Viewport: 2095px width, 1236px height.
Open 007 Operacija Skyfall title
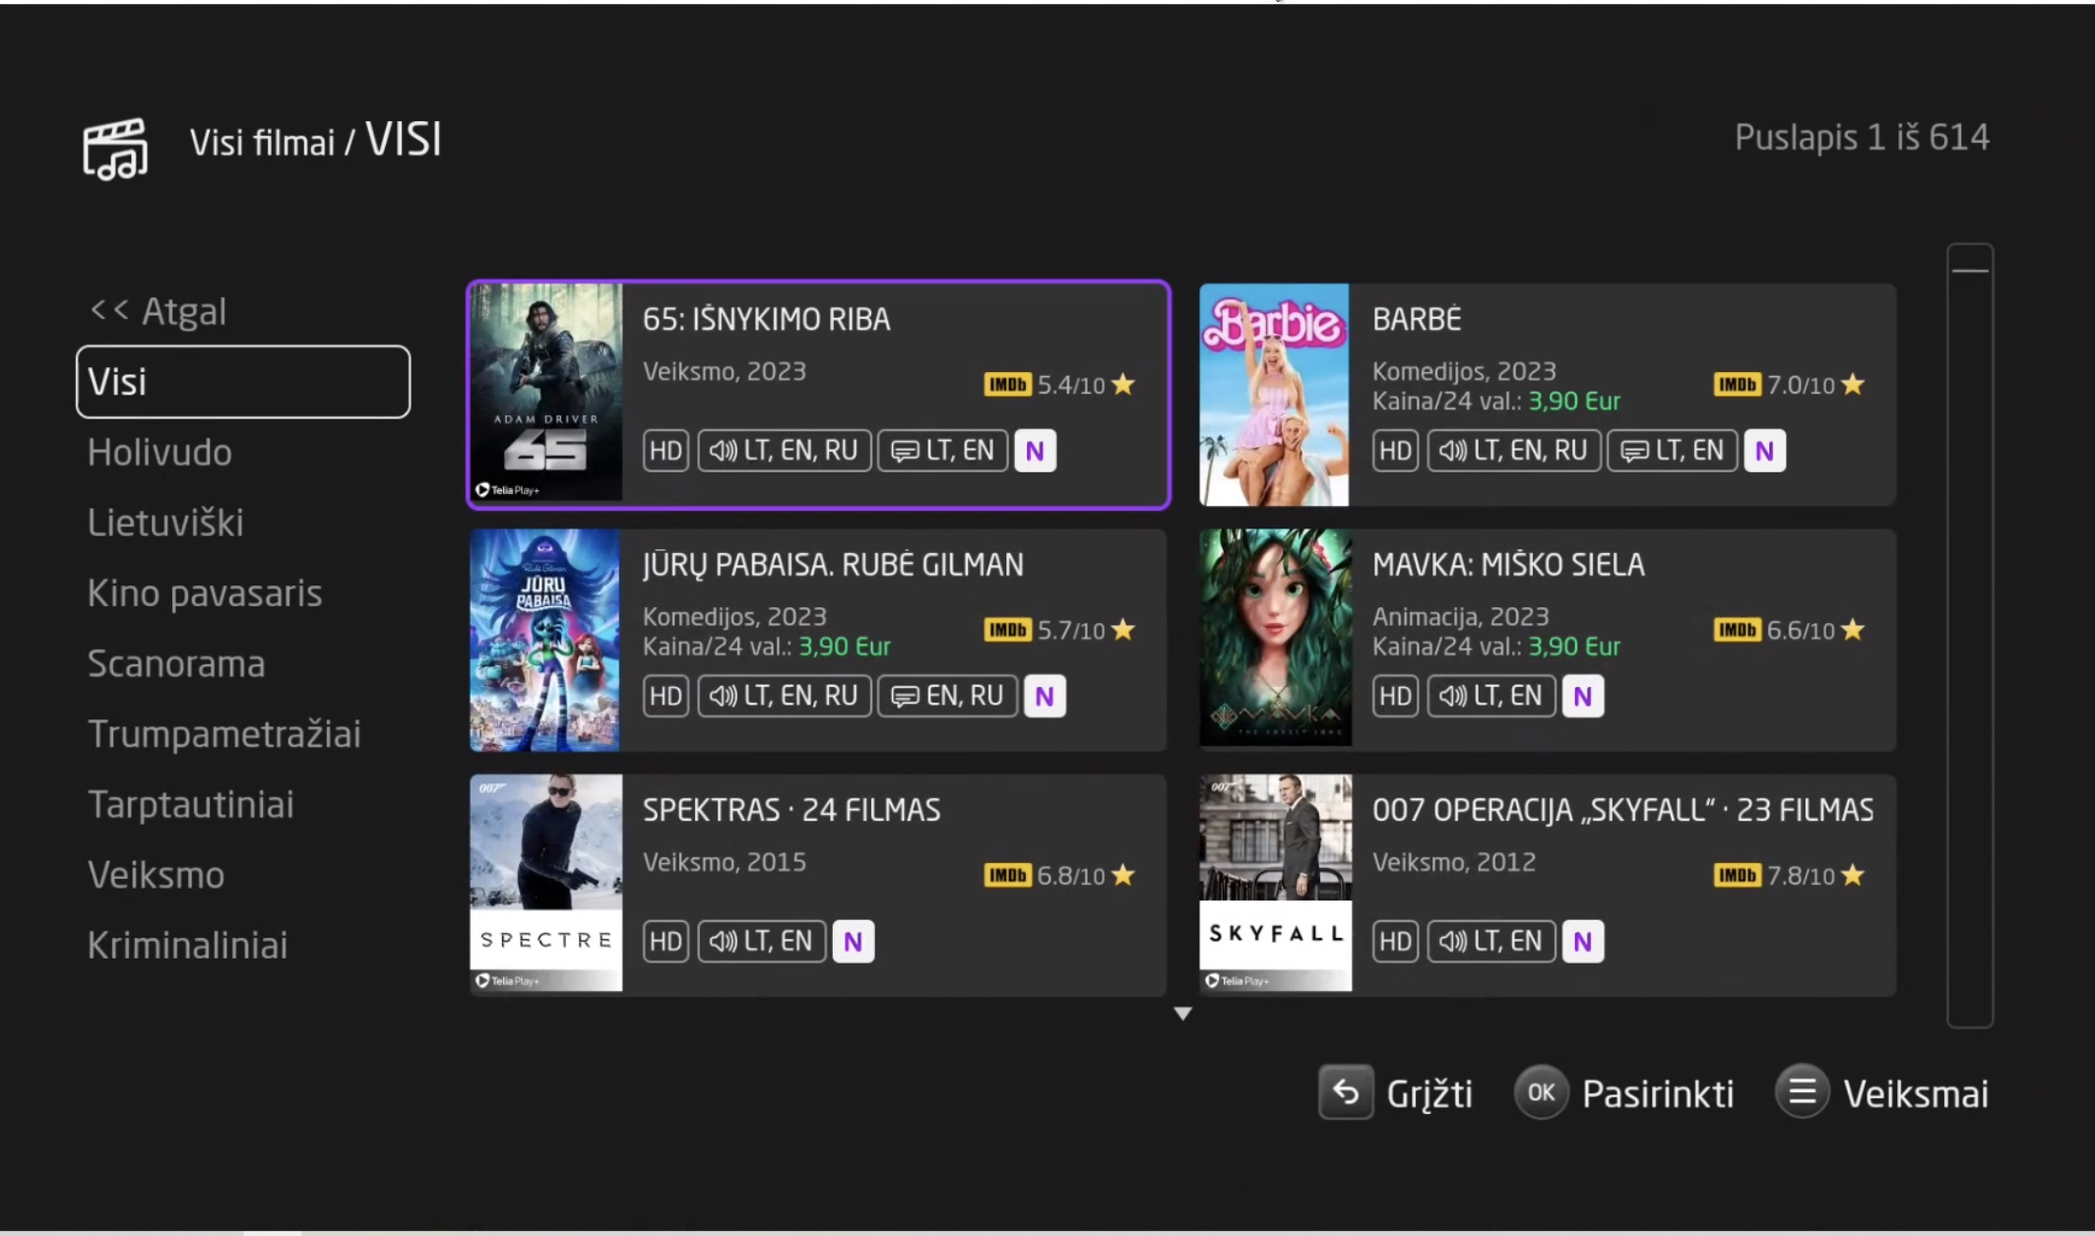click(1623, 810)
